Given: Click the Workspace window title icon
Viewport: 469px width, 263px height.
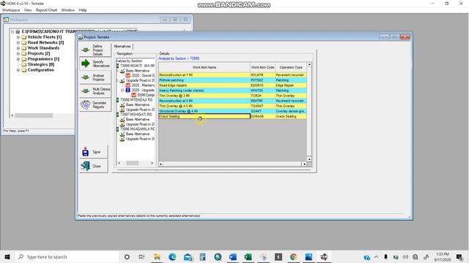Looking at the screenshot, I should point(6,20).
